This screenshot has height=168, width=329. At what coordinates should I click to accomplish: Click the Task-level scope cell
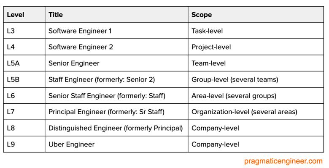207,31
